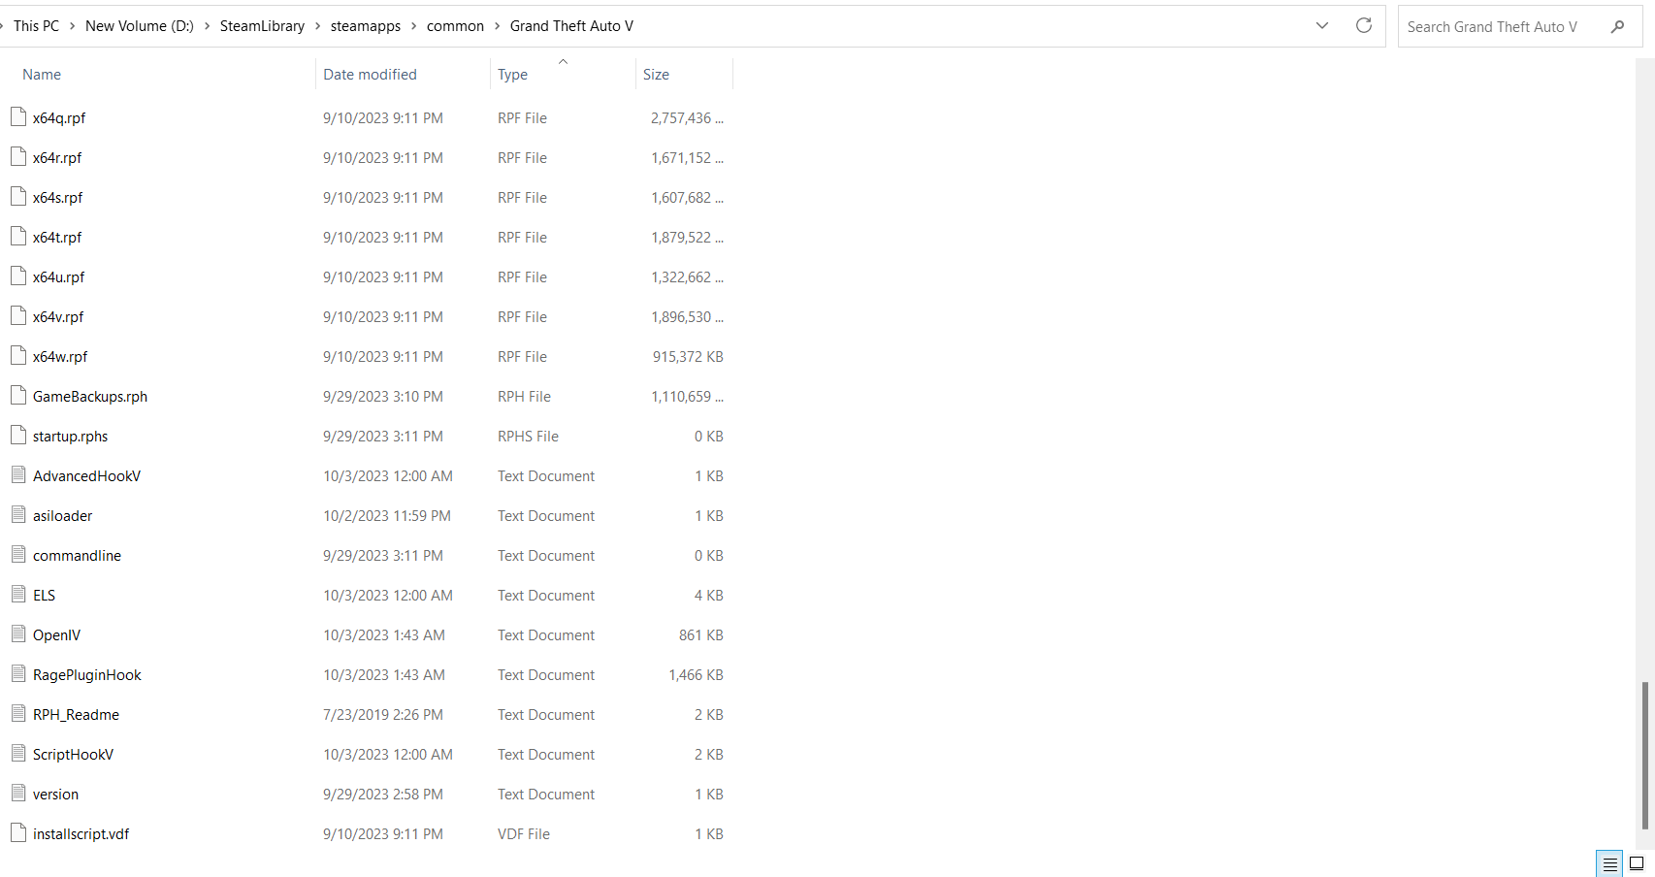Viewport: 1655px width, 877px height.
Task: Click the GameBackups.rph file icon
Action: click(x=18, y=396)
